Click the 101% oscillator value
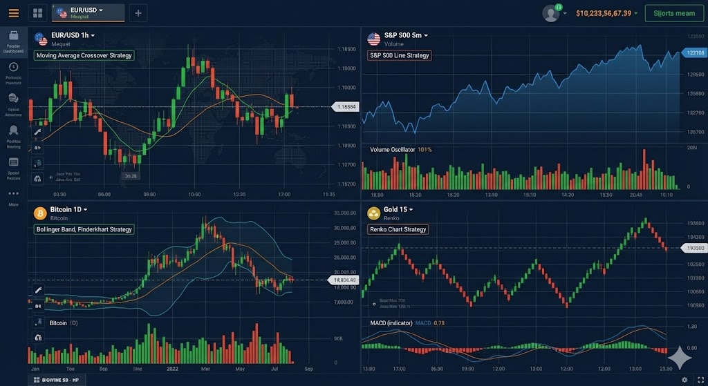 [x=425, y=150]
